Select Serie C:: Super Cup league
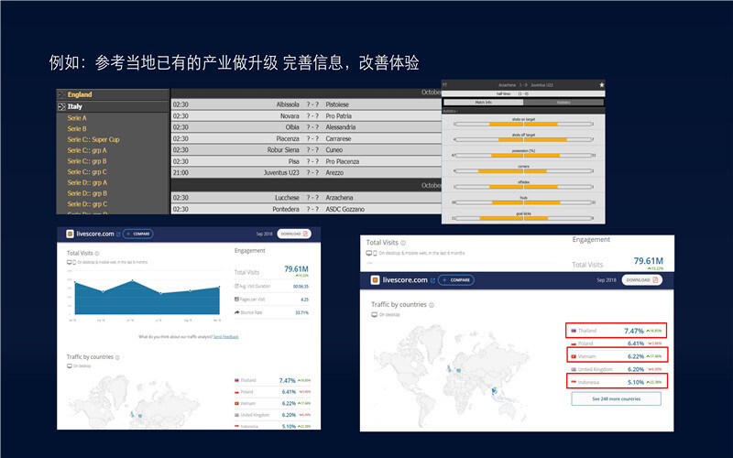 pyautogui.click(x=93, y=139)
